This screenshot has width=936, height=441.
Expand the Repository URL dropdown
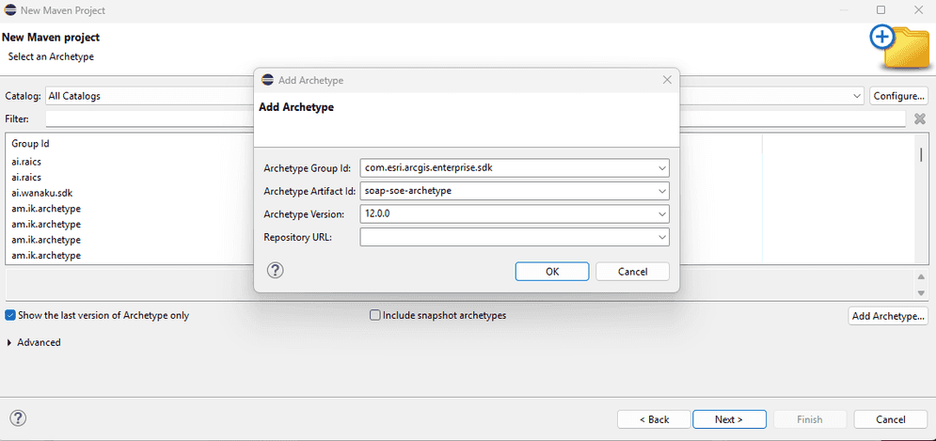pyautogui.click(x=662, y=237)
